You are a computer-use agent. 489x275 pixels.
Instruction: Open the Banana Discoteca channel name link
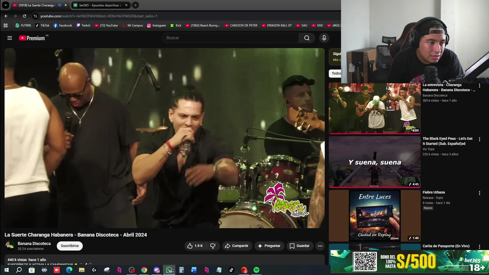[x=34, y=243]
